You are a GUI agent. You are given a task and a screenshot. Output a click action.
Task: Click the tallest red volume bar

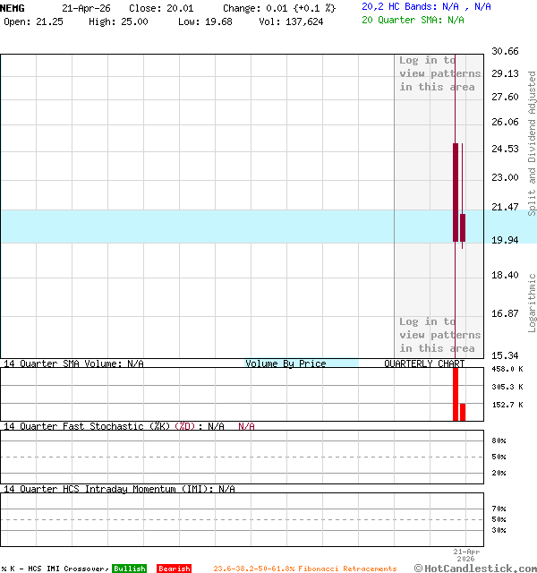[x=456, y=393]
